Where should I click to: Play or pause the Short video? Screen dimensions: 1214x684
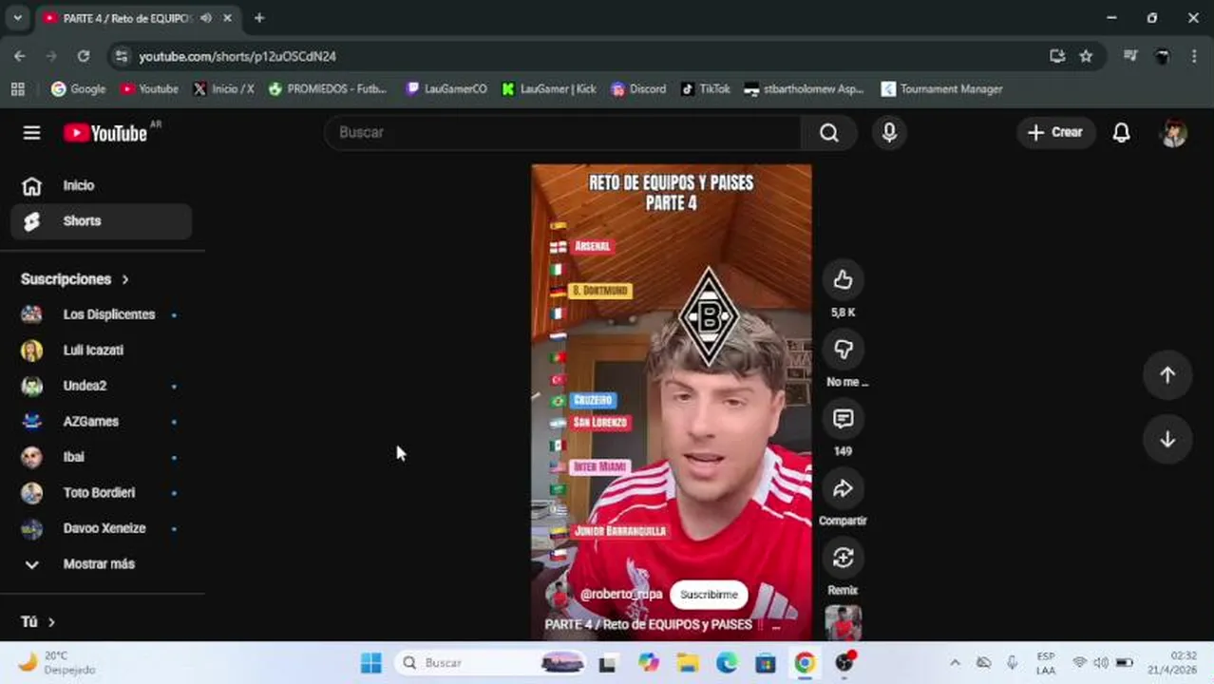(672, 402)
